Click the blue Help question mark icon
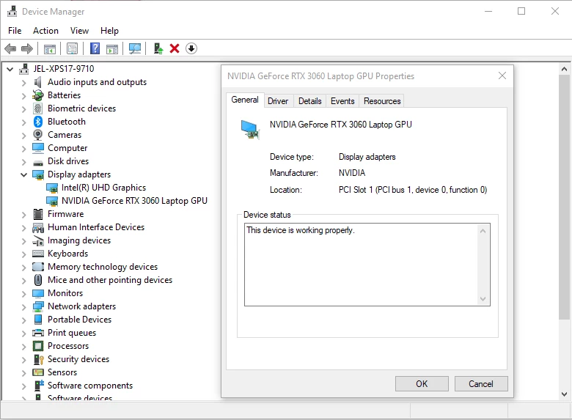The image size is (572, 420). [x=95, y=48]
